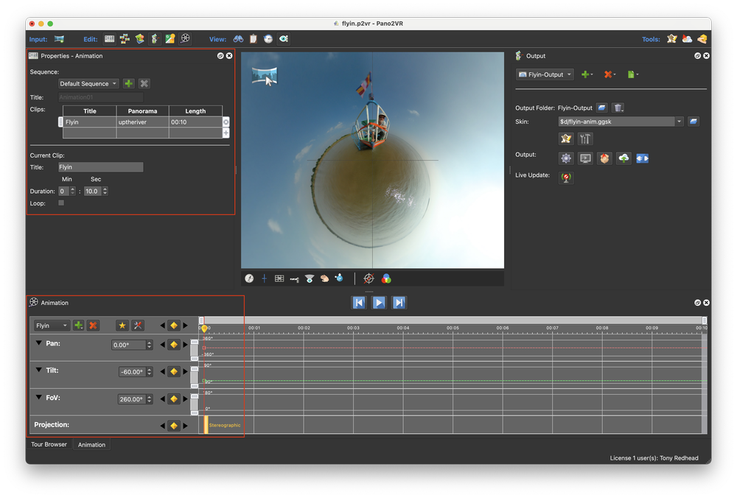Open the Flyin-Output dropdown

[545, 74]
